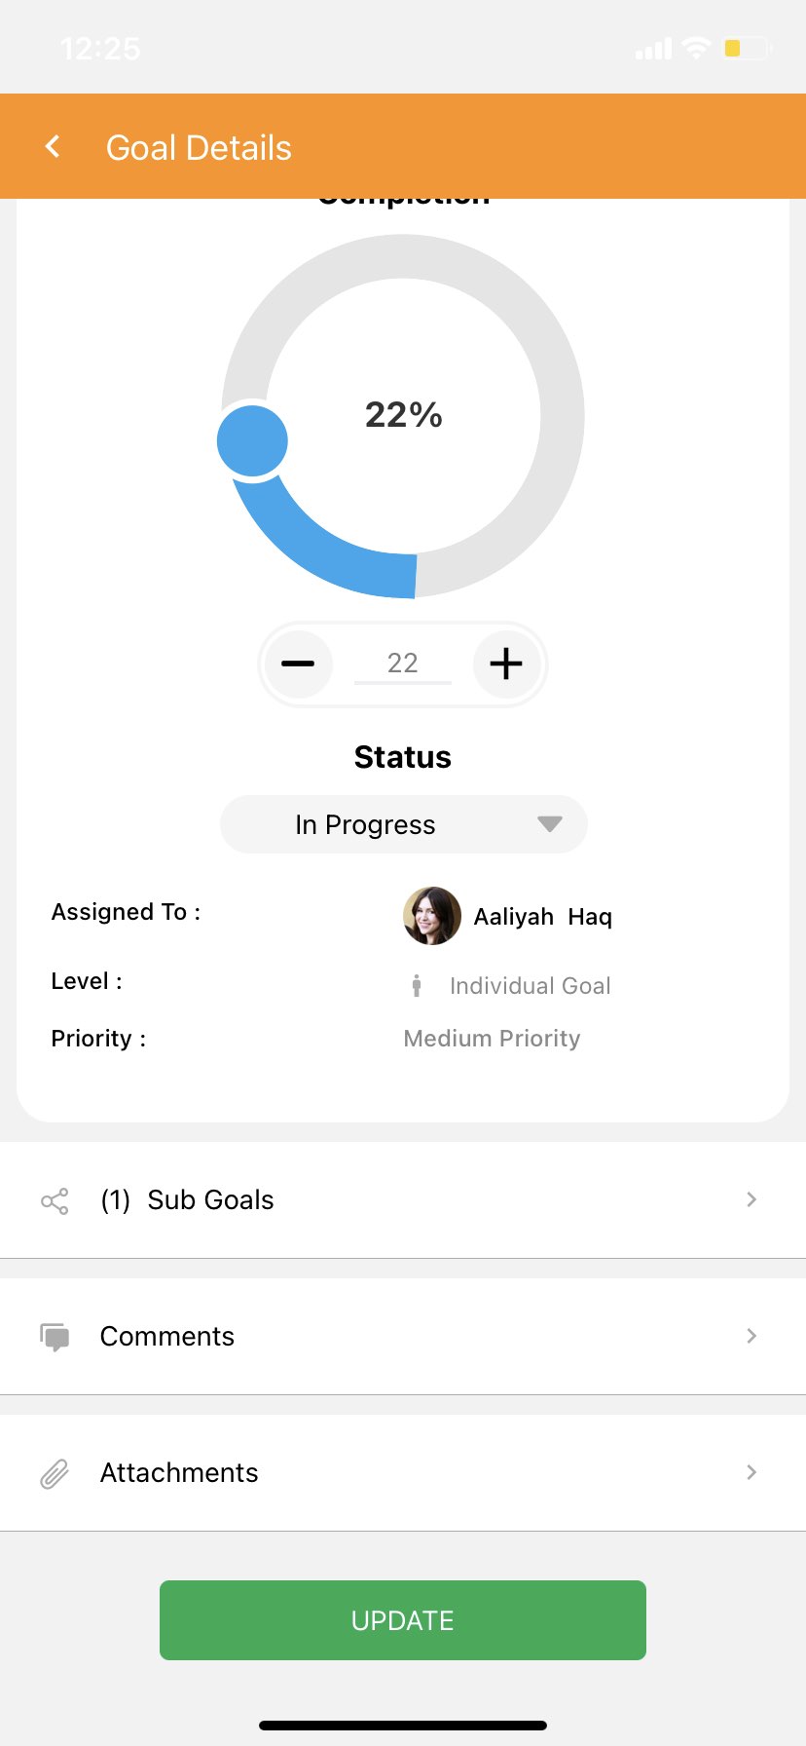Tap the Comments speech bubble icon
This screenshot has width=806, height=1746.
click(55, 1337)
